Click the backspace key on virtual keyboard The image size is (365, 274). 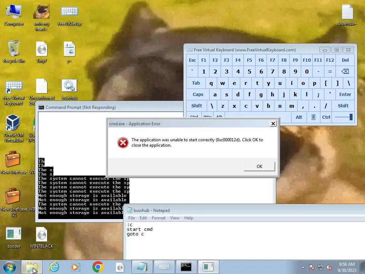coord(345,71)
